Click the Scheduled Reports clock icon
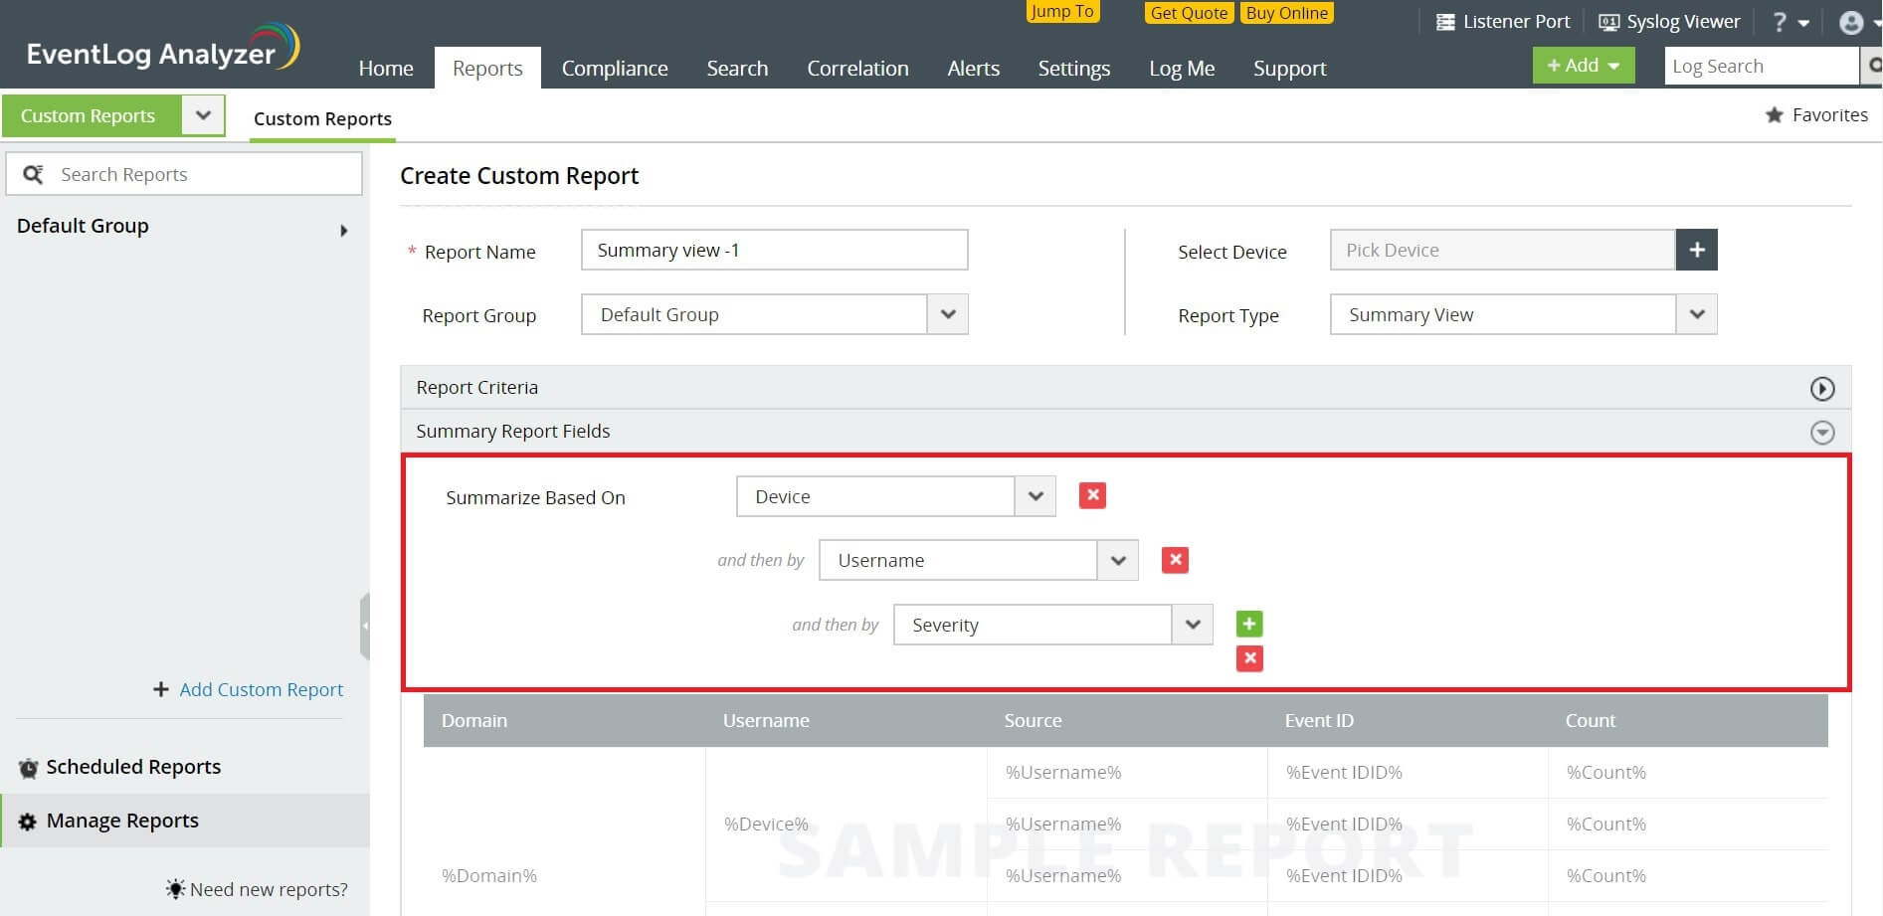 29,768
